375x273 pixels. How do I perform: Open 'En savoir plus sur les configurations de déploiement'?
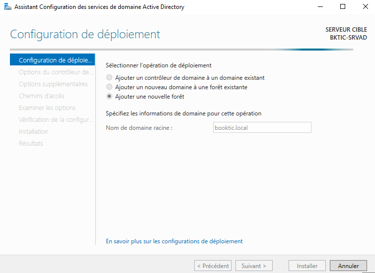174,241
